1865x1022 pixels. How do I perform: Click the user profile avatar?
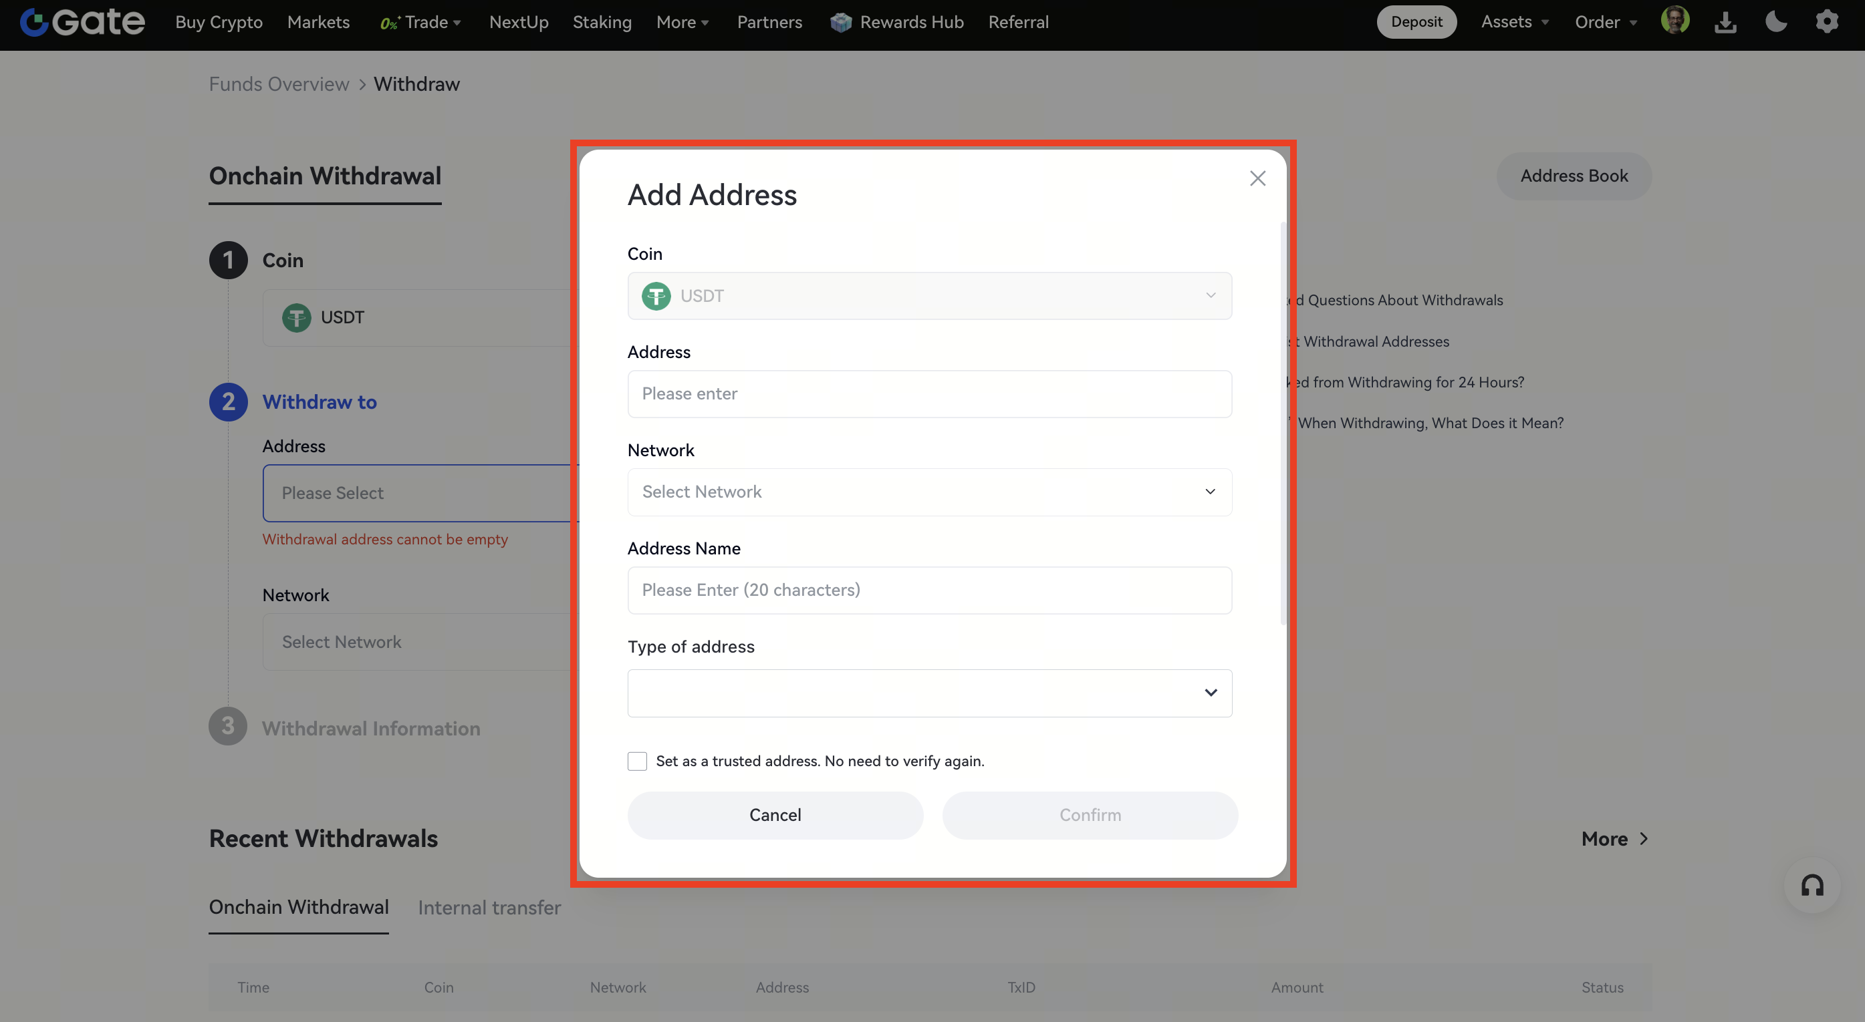[x=1674, y=21]
